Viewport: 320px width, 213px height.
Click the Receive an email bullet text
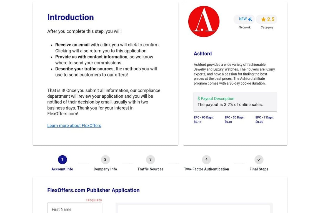click(107, 48)
